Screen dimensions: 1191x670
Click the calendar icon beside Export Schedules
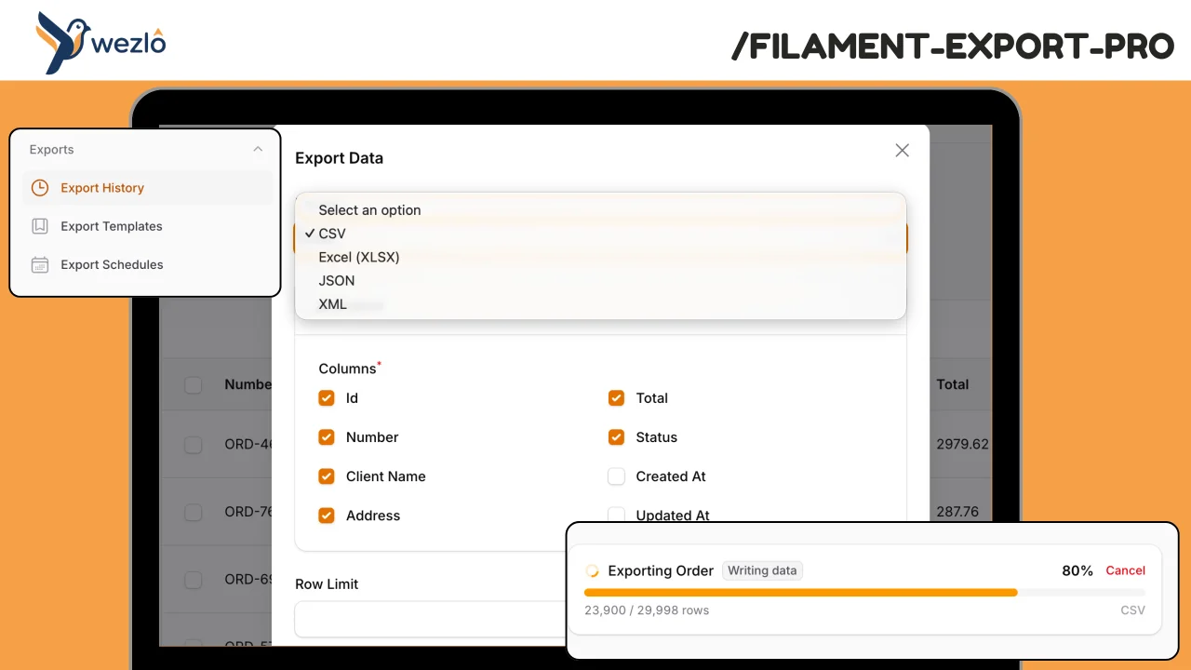click(x=39, y=264)
